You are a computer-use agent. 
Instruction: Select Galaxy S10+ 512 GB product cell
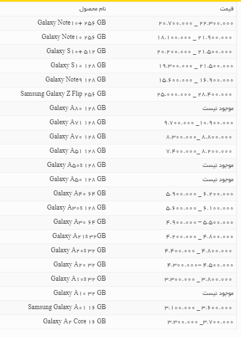pyautogui.click(x=76, y=51)
